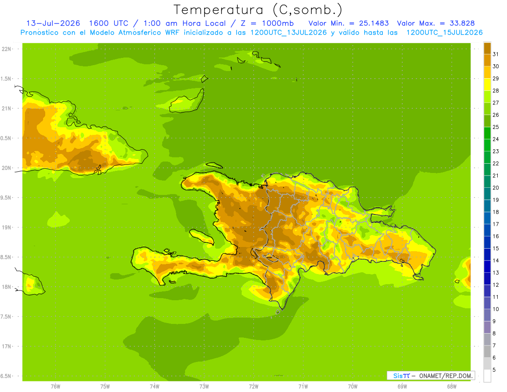Click the "21N" latitude label
Viewport: 507px width, 392px height.
pyautogui.click(x=7, y=108)
